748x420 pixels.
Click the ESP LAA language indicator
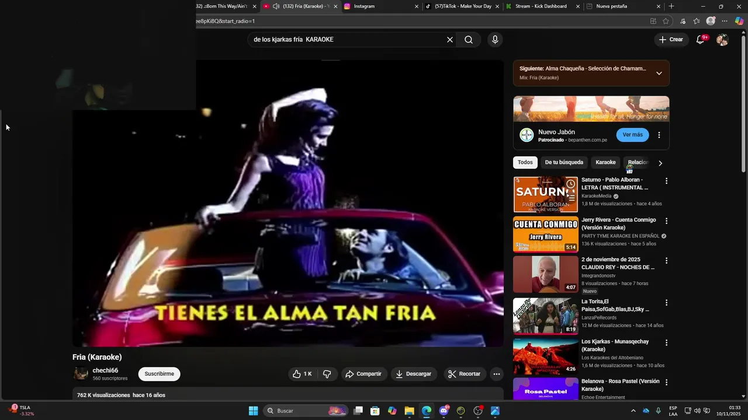pyautogui.click(x=673, y=411)
